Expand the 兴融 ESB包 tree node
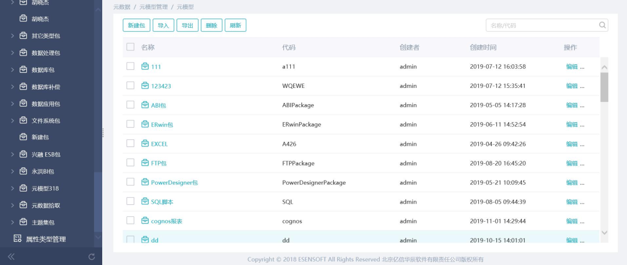Screen dimensions: 627x265 (12, 154)
